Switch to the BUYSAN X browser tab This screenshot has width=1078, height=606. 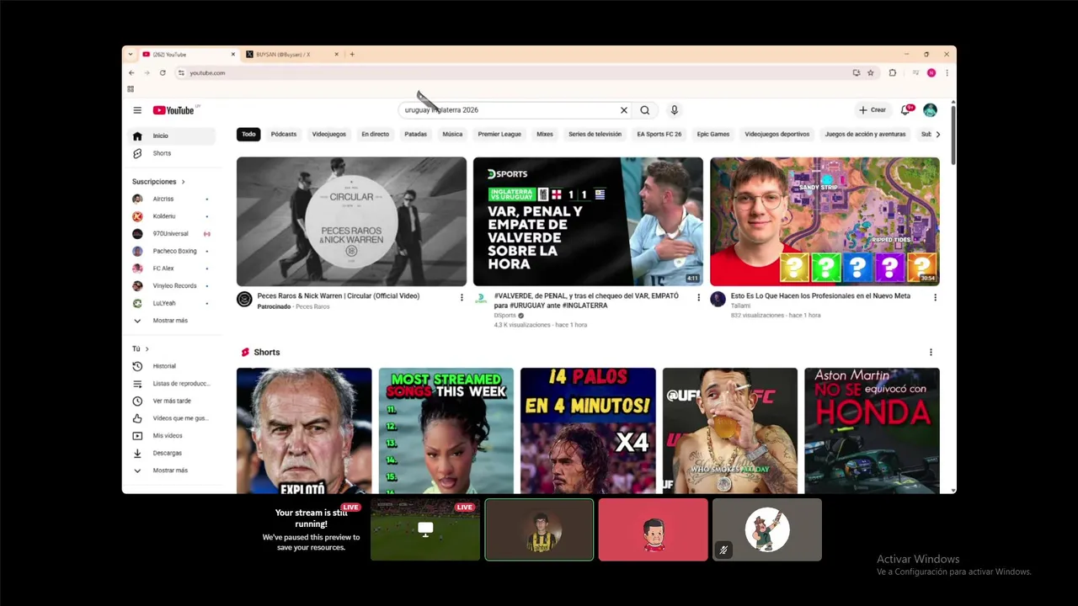pos(291,55)
